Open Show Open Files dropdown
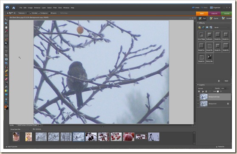Image resolution: width=237 pixels, height=154 pixels. (x=20, y=129)
